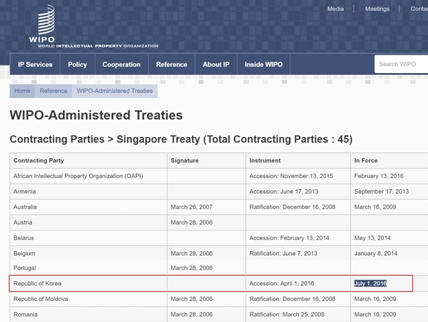This screenshot has width=428, height=322.
Task: Click September 17, 2013 in-force date
Action: 382,192
